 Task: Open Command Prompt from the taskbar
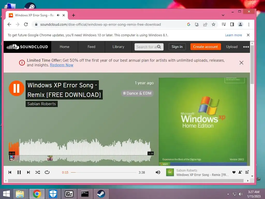85,194
